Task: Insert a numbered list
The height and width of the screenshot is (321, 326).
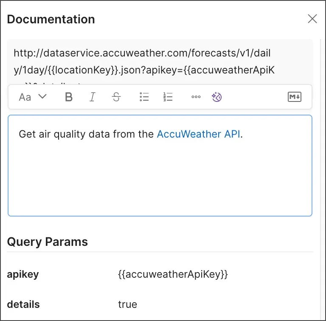Action: tap(168, 97)
